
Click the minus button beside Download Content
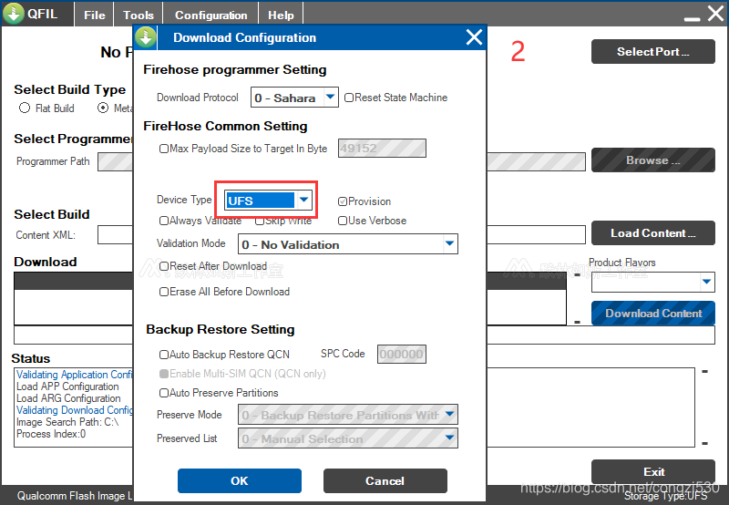pos(577,322)
